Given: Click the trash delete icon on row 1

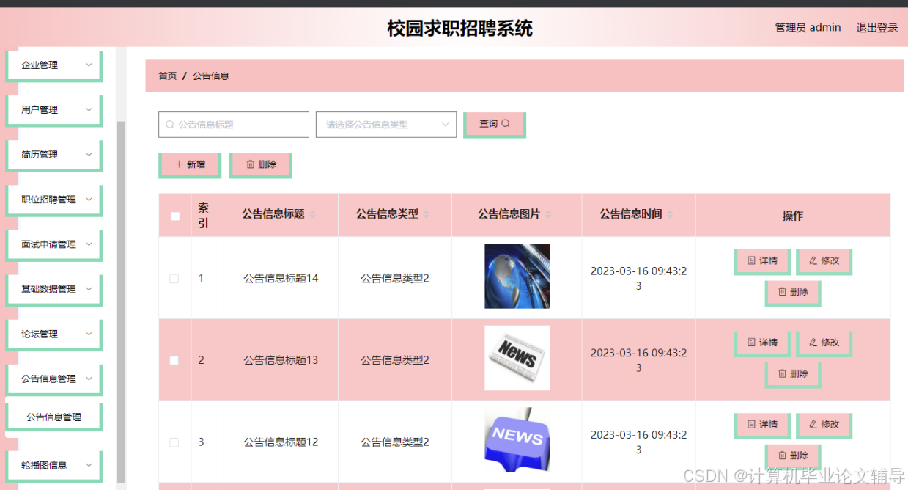Looking at the screenshot, I should (780, 293).
